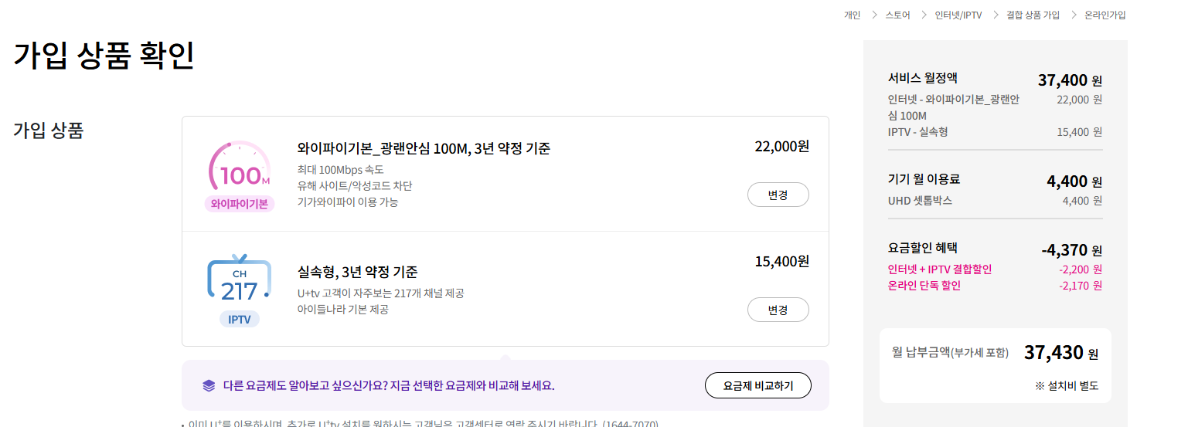Click the 인터넷 + IPTV 결합할인 discount line

coord(940,269)
